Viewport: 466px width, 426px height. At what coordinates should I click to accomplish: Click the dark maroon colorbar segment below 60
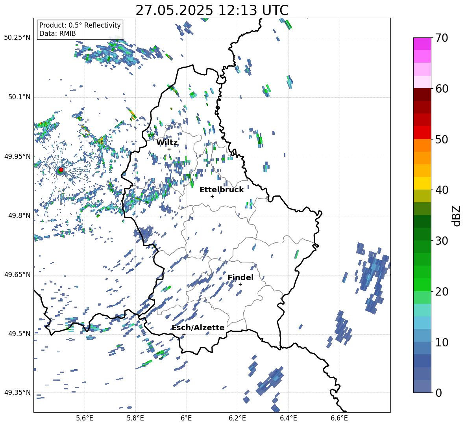pos(422,95)
